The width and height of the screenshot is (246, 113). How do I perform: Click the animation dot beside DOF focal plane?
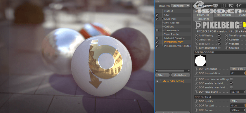click(x=196, y=92)
